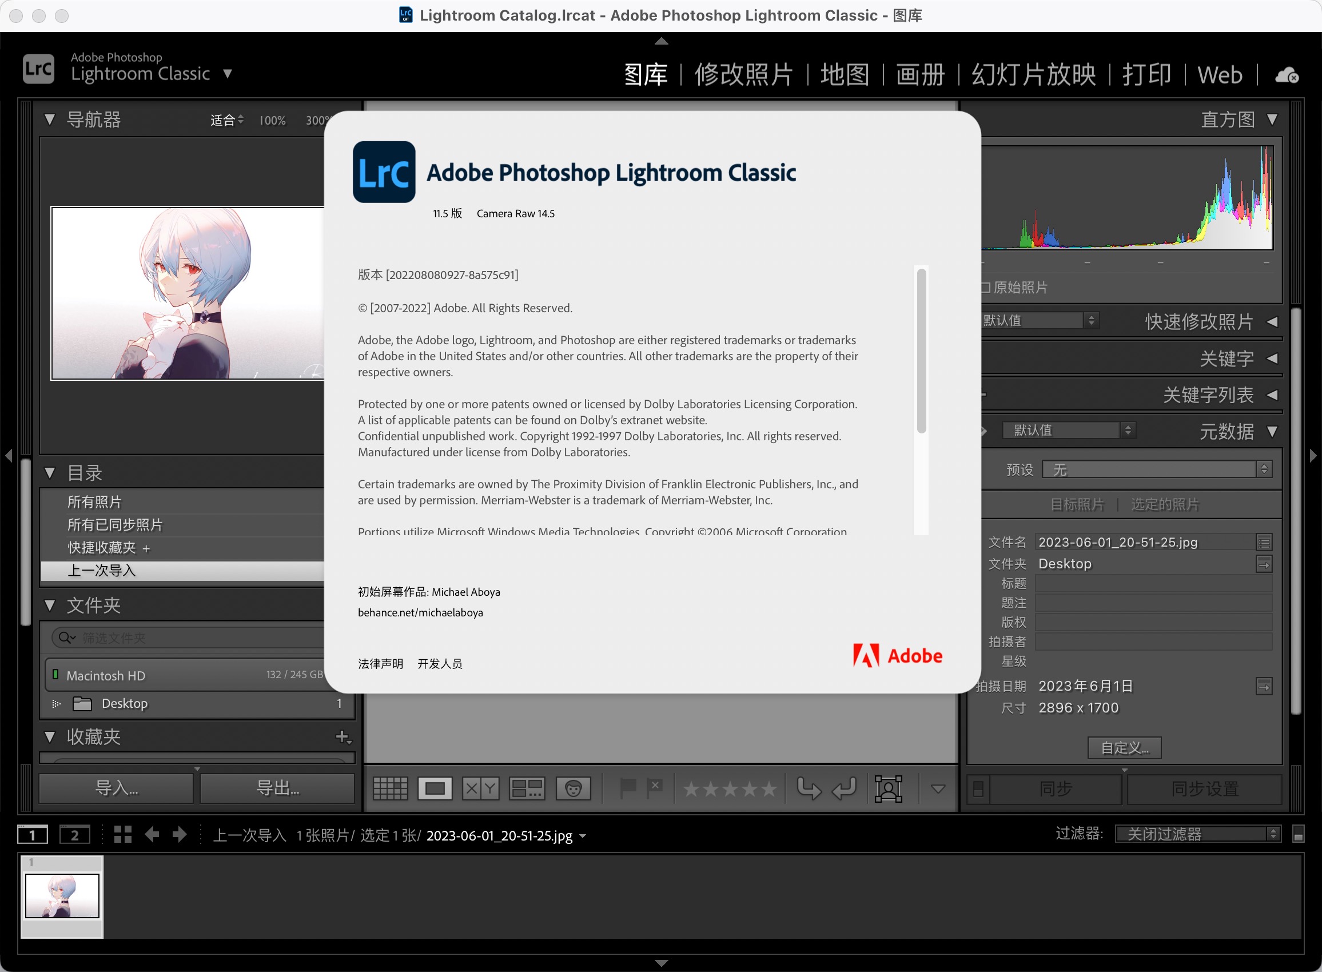The height and width of the screenshot is (972, 1322).
Task: Collapse the 直方图 panel
Action: pos(1272,119)
